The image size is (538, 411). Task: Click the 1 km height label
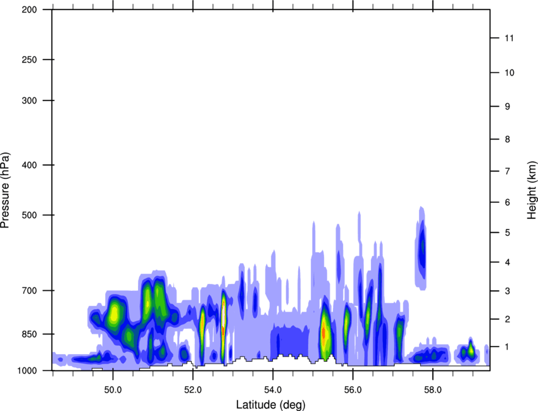[x=508, y=347]
